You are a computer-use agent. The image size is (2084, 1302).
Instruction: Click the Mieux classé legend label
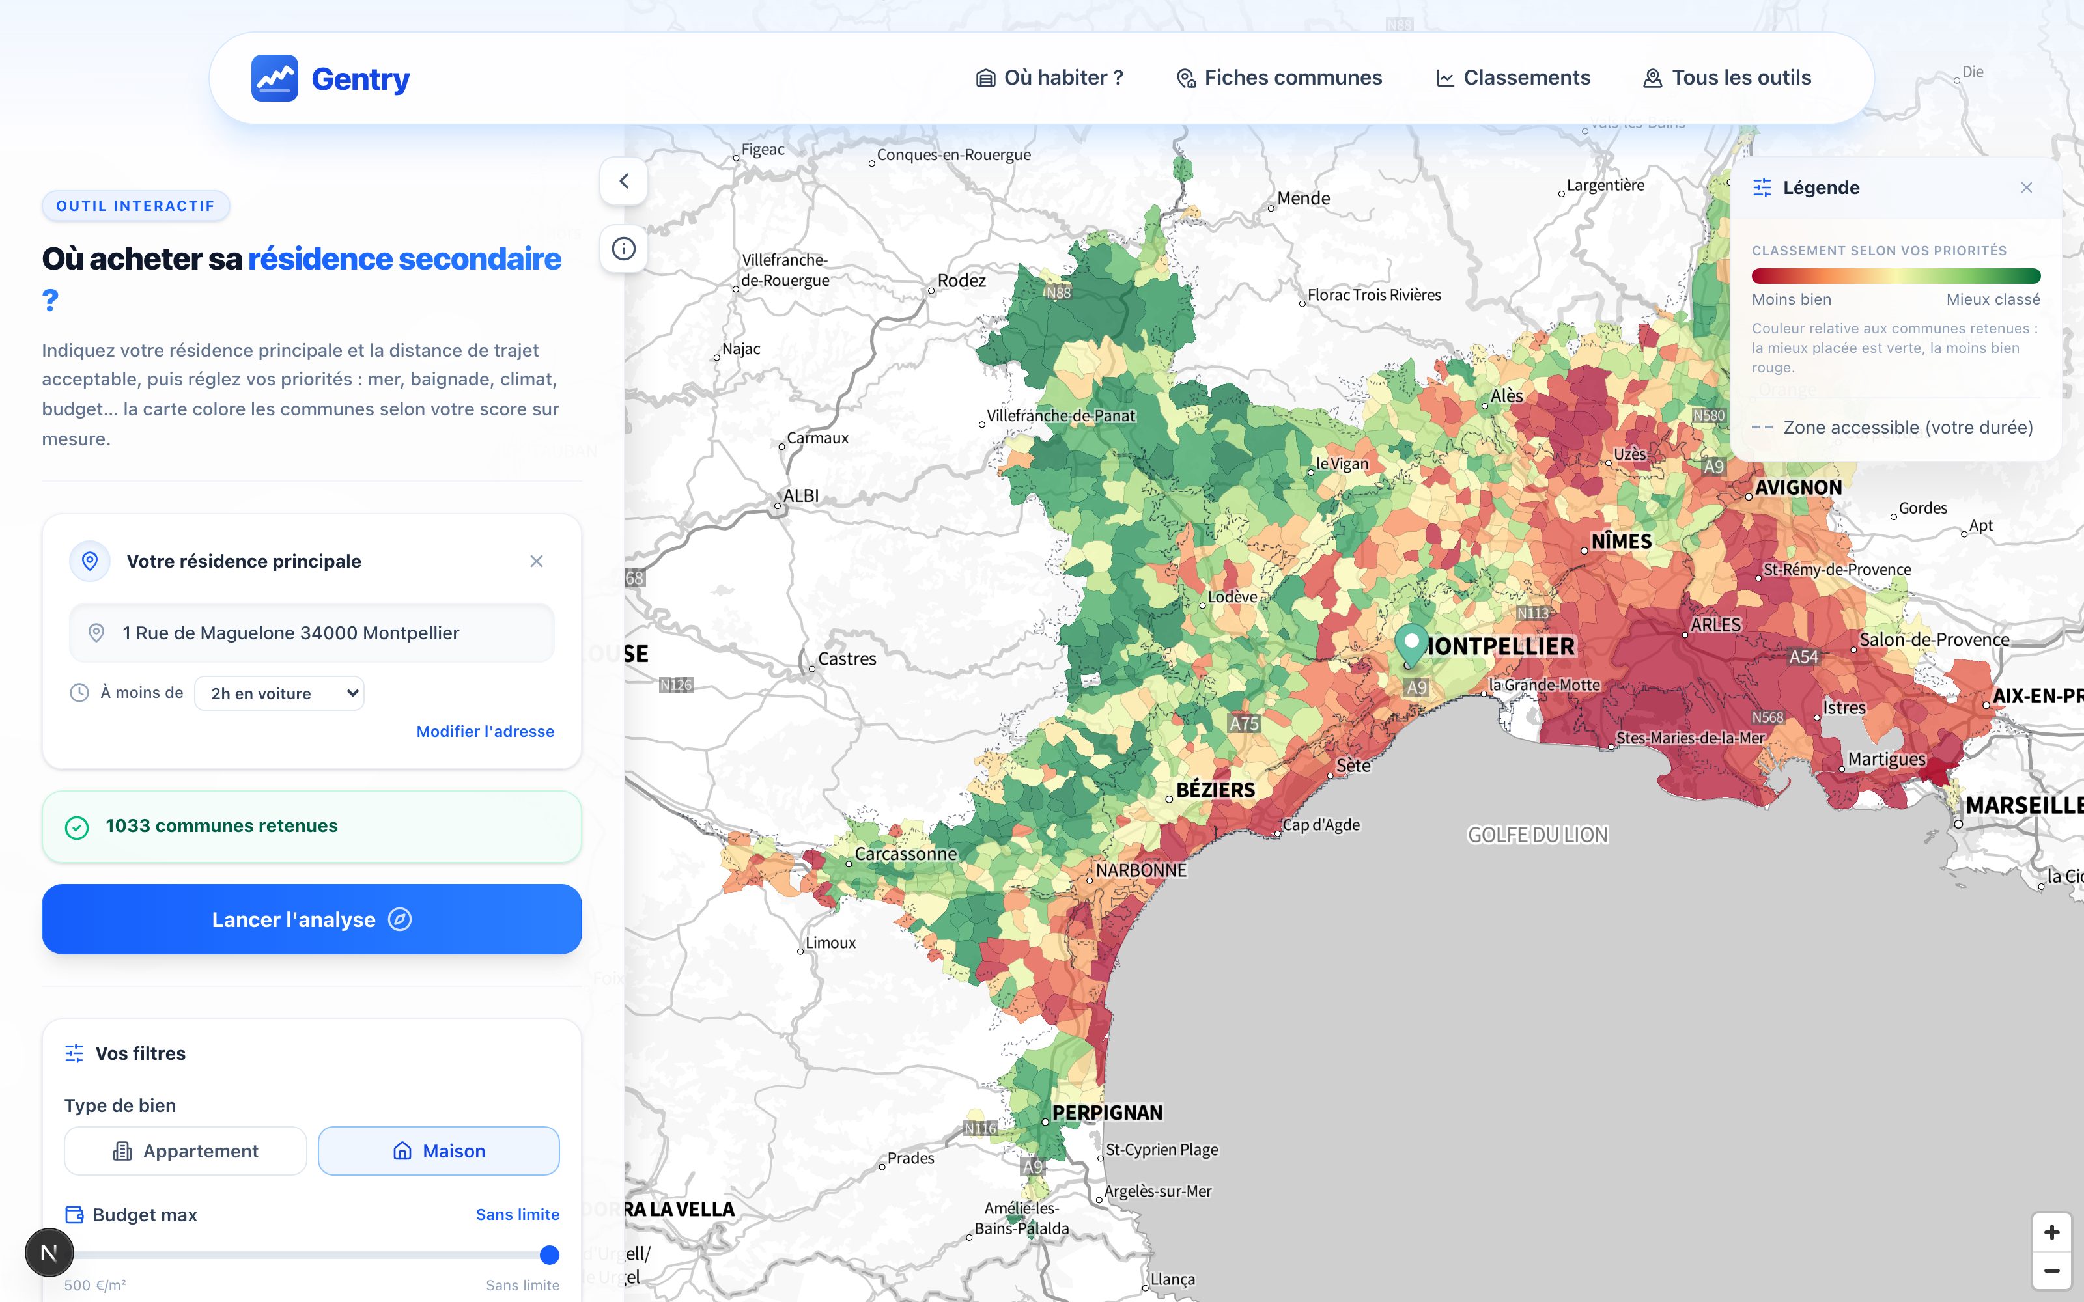click(1993, 299)
